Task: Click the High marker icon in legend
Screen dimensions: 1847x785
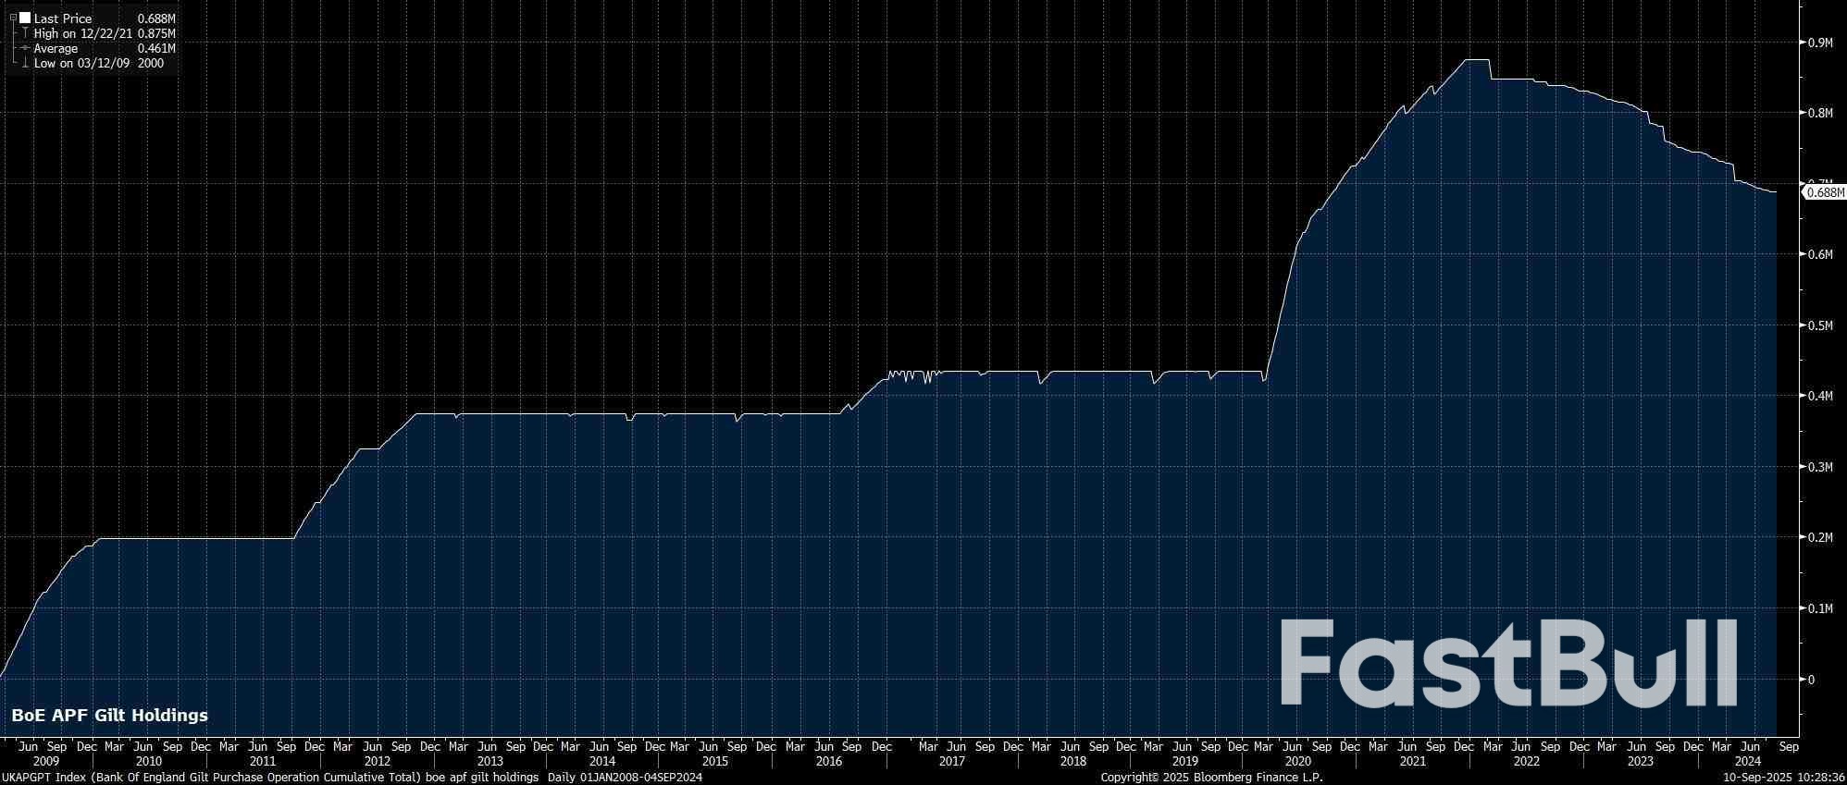Action: coord(25,33)
